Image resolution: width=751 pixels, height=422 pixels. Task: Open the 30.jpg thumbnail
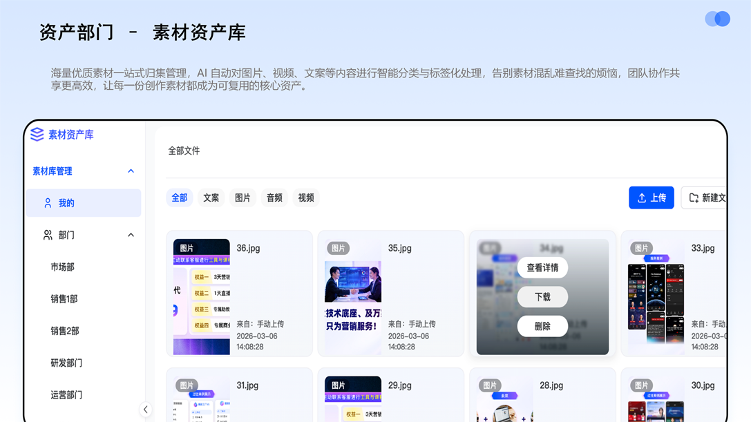point(656,399)
